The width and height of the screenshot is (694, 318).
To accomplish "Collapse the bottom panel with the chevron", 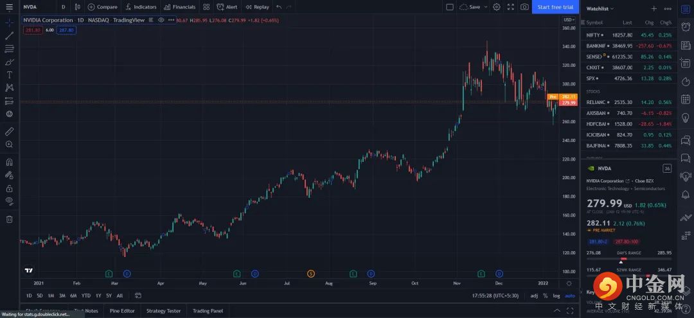I will tap(557, 310).
